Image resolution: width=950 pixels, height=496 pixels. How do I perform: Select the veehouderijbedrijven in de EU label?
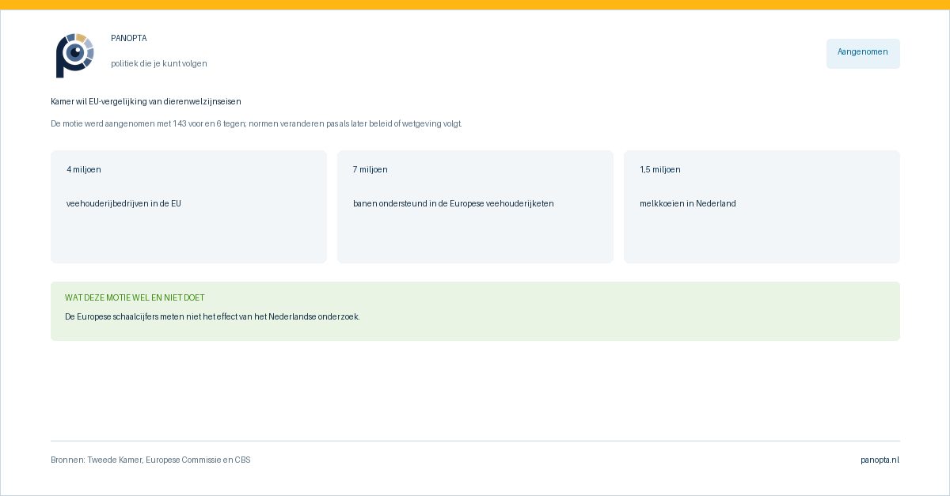pyautogui.click(x=123, y=204)
